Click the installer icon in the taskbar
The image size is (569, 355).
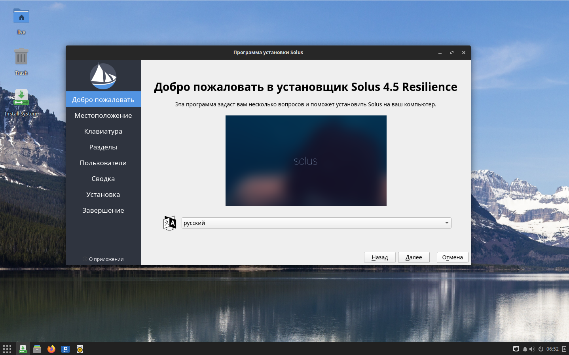coord(23,349)
